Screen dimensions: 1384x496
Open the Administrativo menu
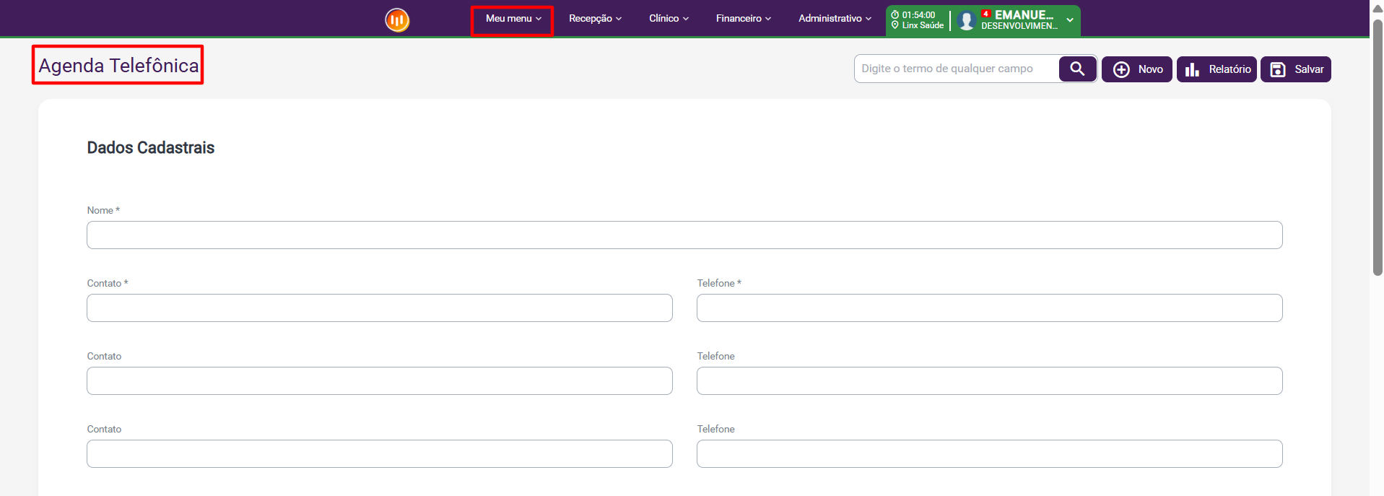tap(835, 19)
